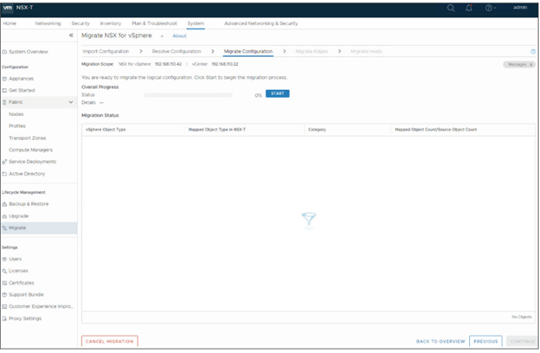Open the admin user menu
The width and height of the screenshot is (540, 353).
[x=520, y=7]
